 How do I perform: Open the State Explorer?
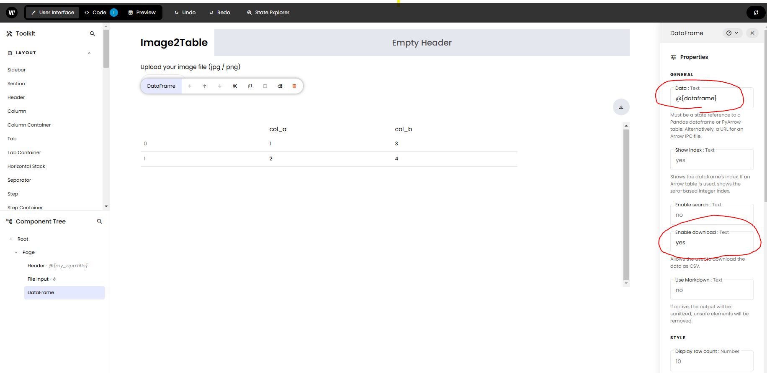[268, 13]
